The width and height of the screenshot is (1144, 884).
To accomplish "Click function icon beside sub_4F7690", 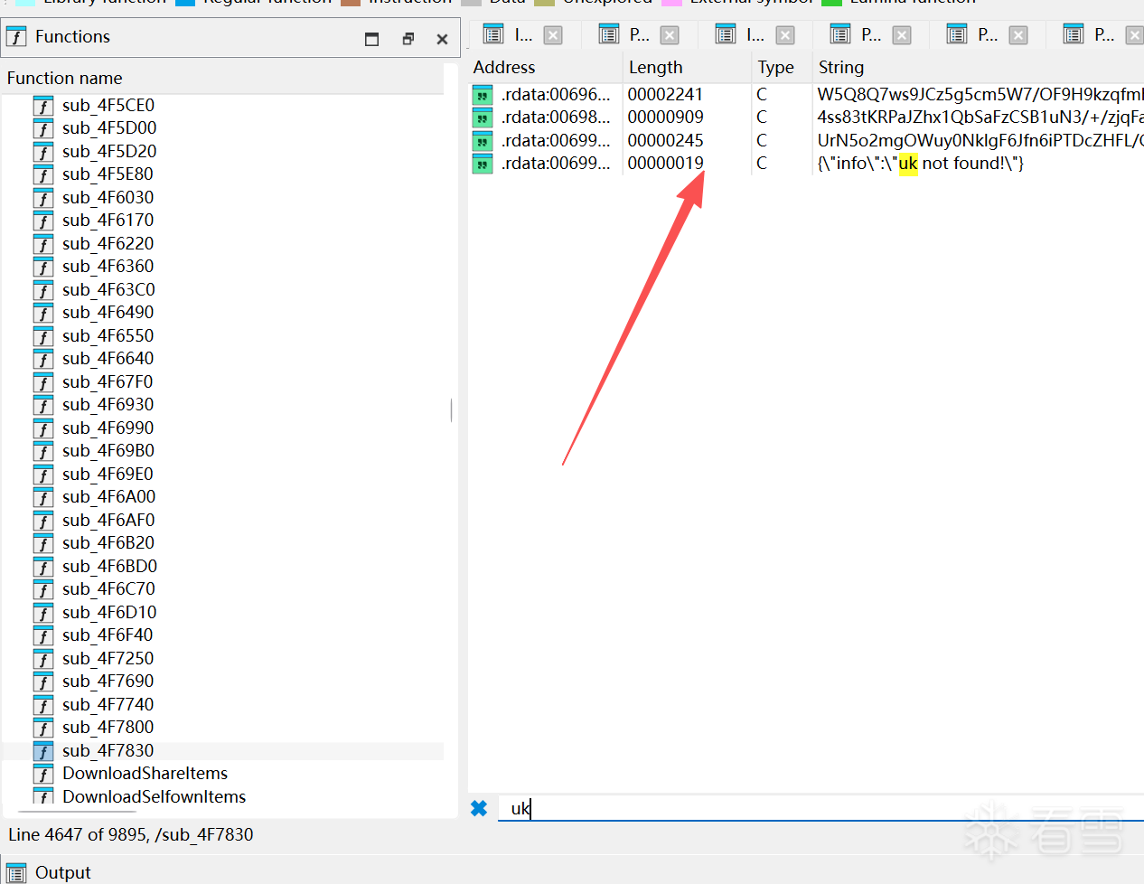I will click(43, 682).
